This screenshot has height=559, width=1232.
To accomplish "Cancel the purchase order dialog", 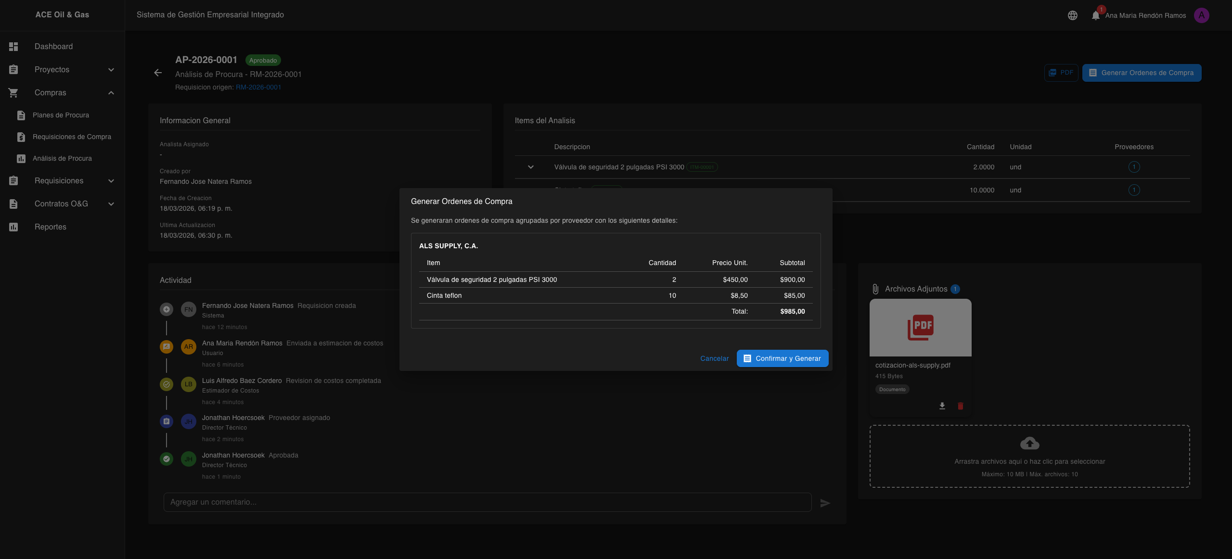I will pos(714,358).
